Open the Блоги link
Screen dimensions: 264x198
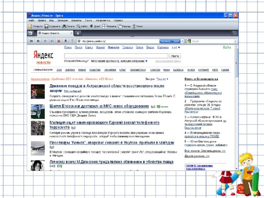point(139,47)
